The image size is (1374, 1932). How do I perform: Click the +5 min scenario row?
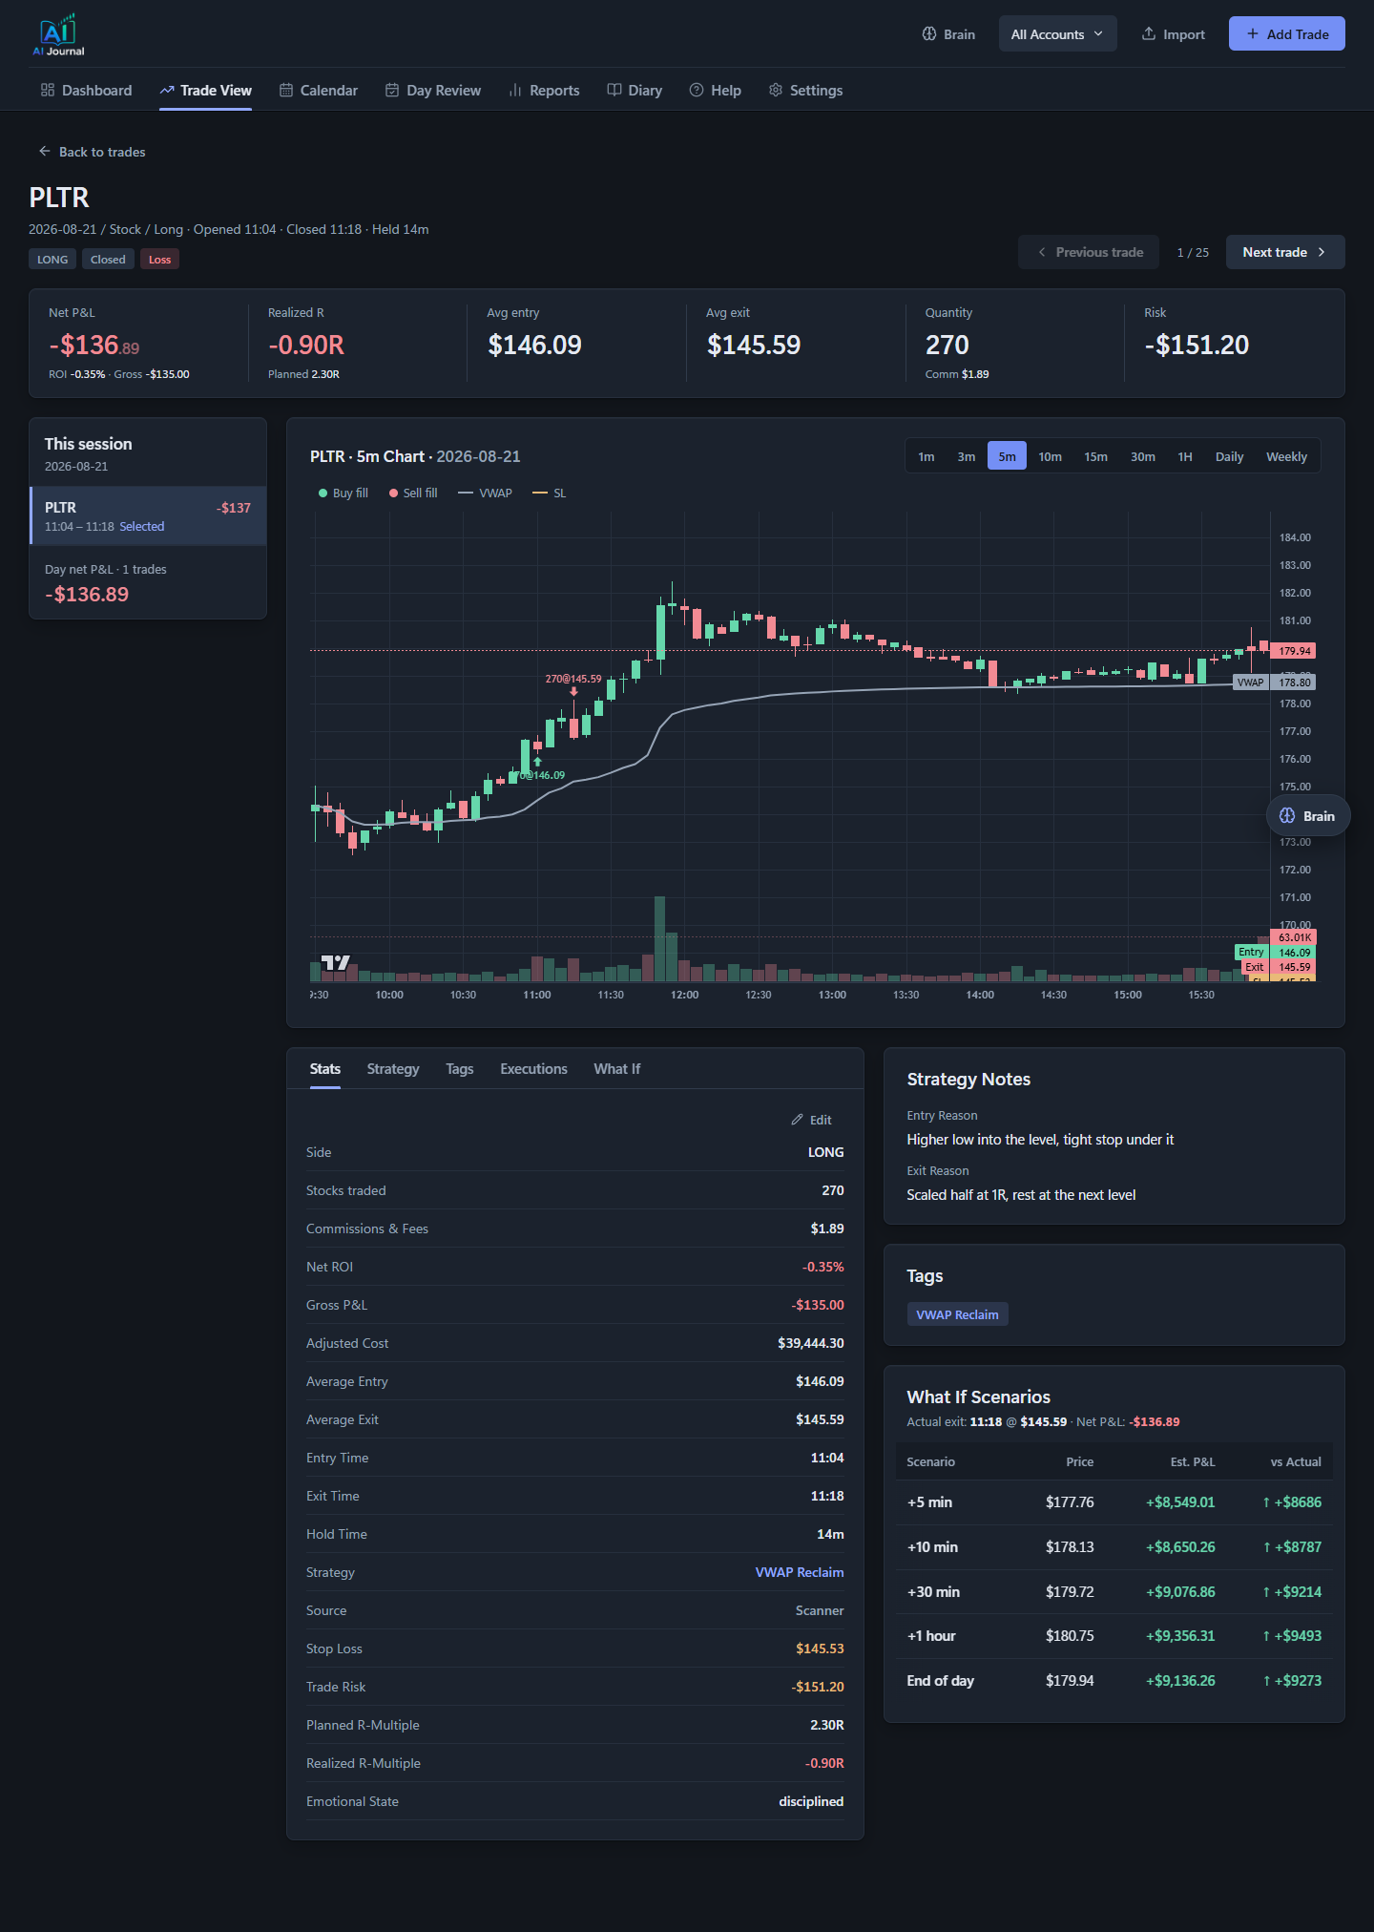point(1114,1502)
